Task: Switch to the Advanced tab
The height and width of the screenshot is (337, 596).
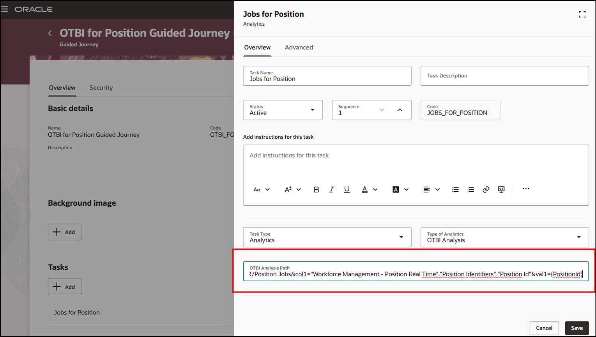Action: click(299, 48)
